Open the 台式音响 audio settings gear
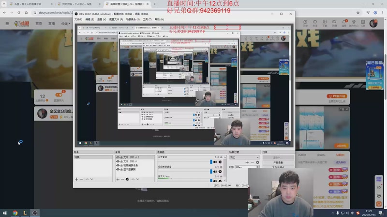The image size is (387, 217). pyautogui.click(x=220, y=162)
